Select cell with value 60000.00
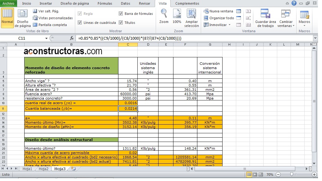The height and width of the screenshot is (181, 322). (x=128, y=94)
